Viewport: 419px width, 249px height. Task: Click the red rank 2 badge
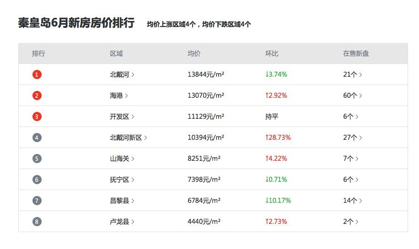(x=37, y=95)
